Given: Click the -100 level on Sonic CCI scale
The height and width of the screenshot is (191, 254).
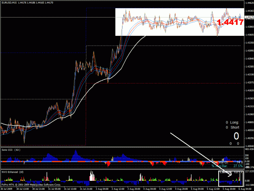Looking at the screenshot, I should (x=247, y=164).
